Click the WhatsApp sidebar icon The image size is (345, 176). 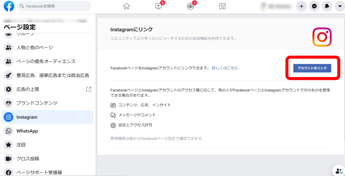[9, 131]
